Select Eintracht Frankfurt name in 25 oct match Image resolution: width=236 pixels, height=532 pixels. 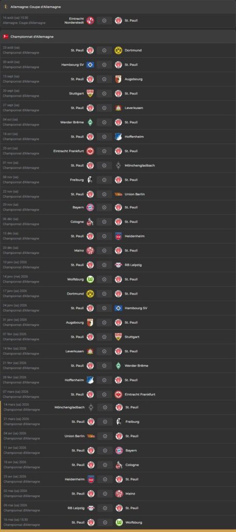pos(69,151)
